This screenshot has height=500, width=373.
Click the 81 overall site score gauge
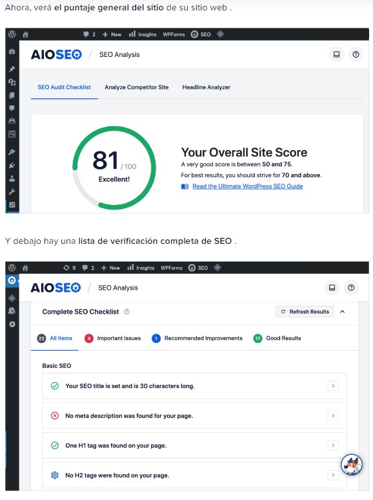[114, 168]
